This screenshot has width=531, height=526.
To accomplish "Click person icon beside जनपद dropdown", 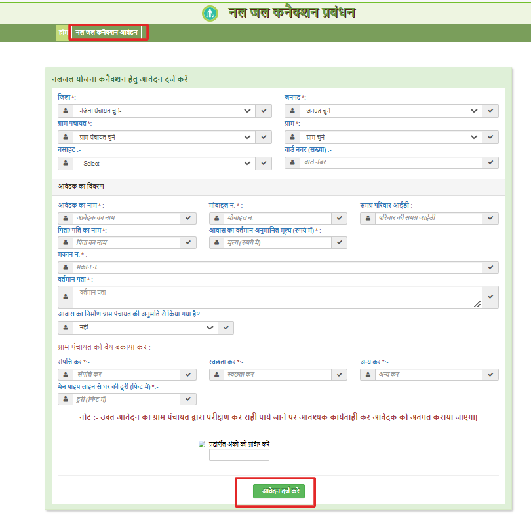I will tap(292, 111).
